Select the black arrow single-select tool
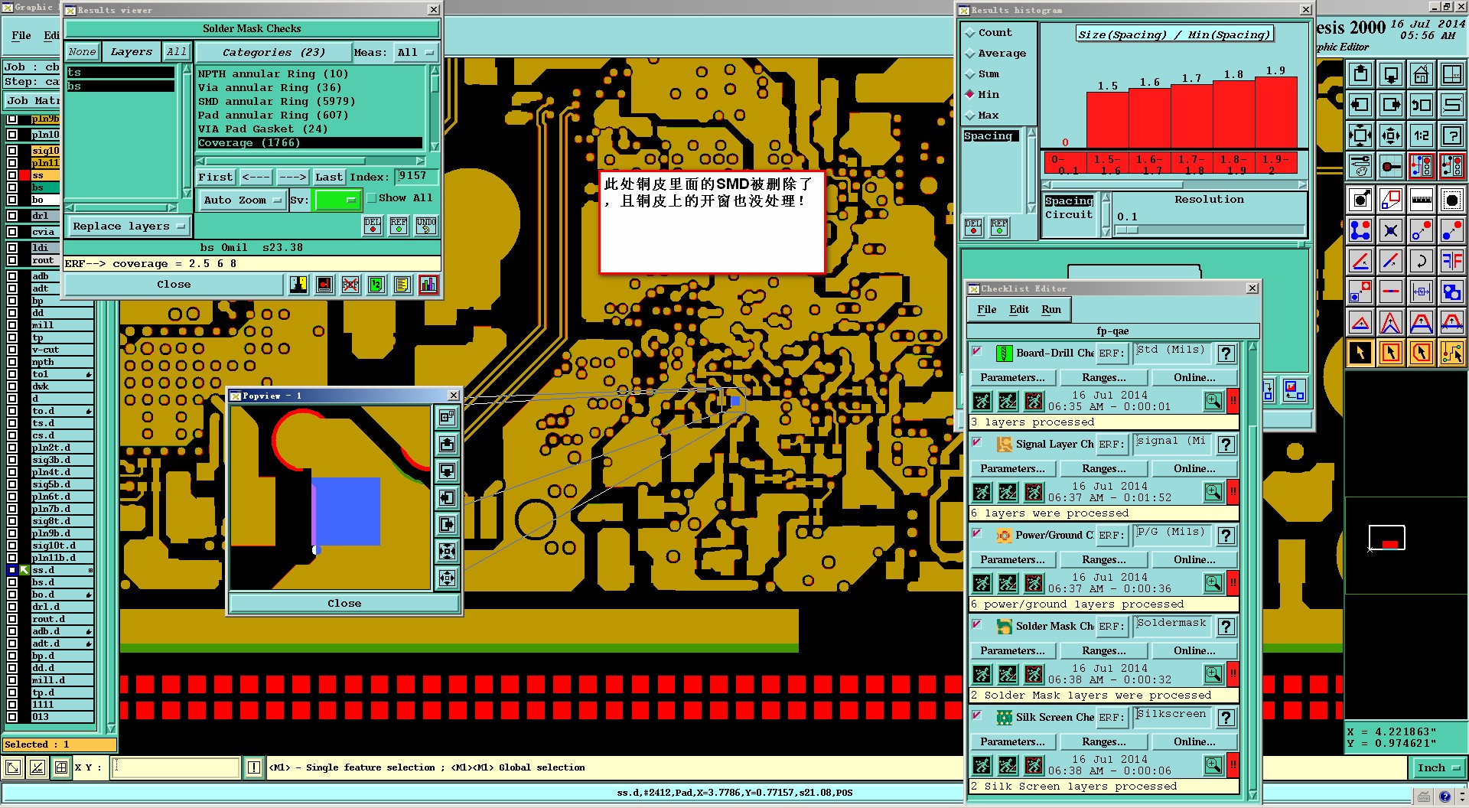1469x808 pixels. pyautogui.click(x=1360, y=353)
